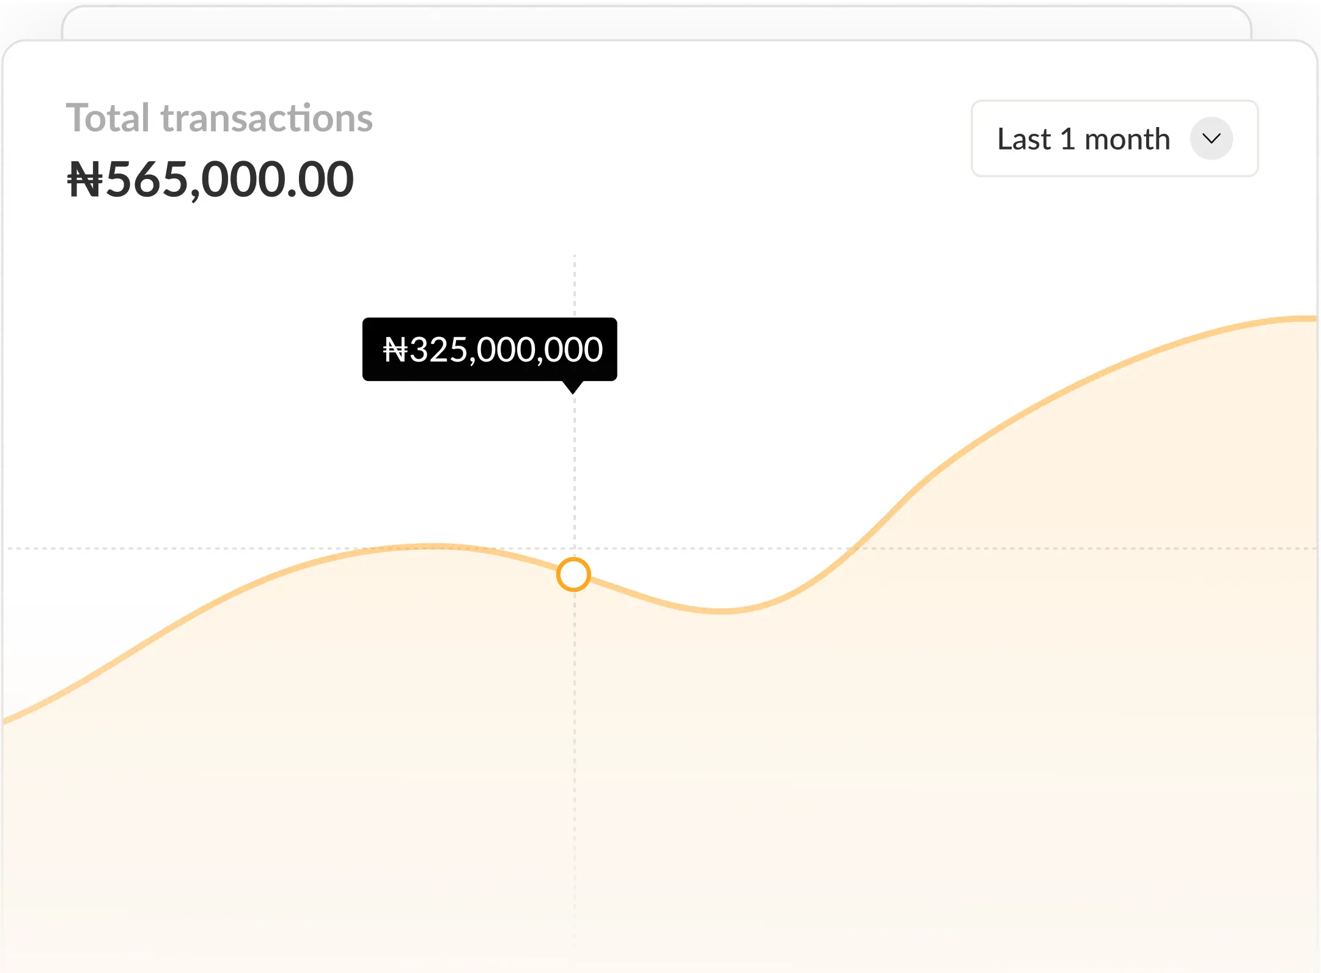
Task: Click the word "Last" in the period selector
Action: [x=1024, y=139]
